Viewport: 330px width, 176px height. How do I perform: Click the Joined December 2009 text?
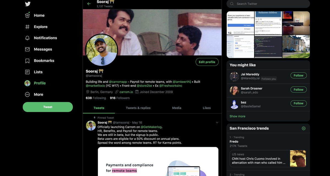156,92
